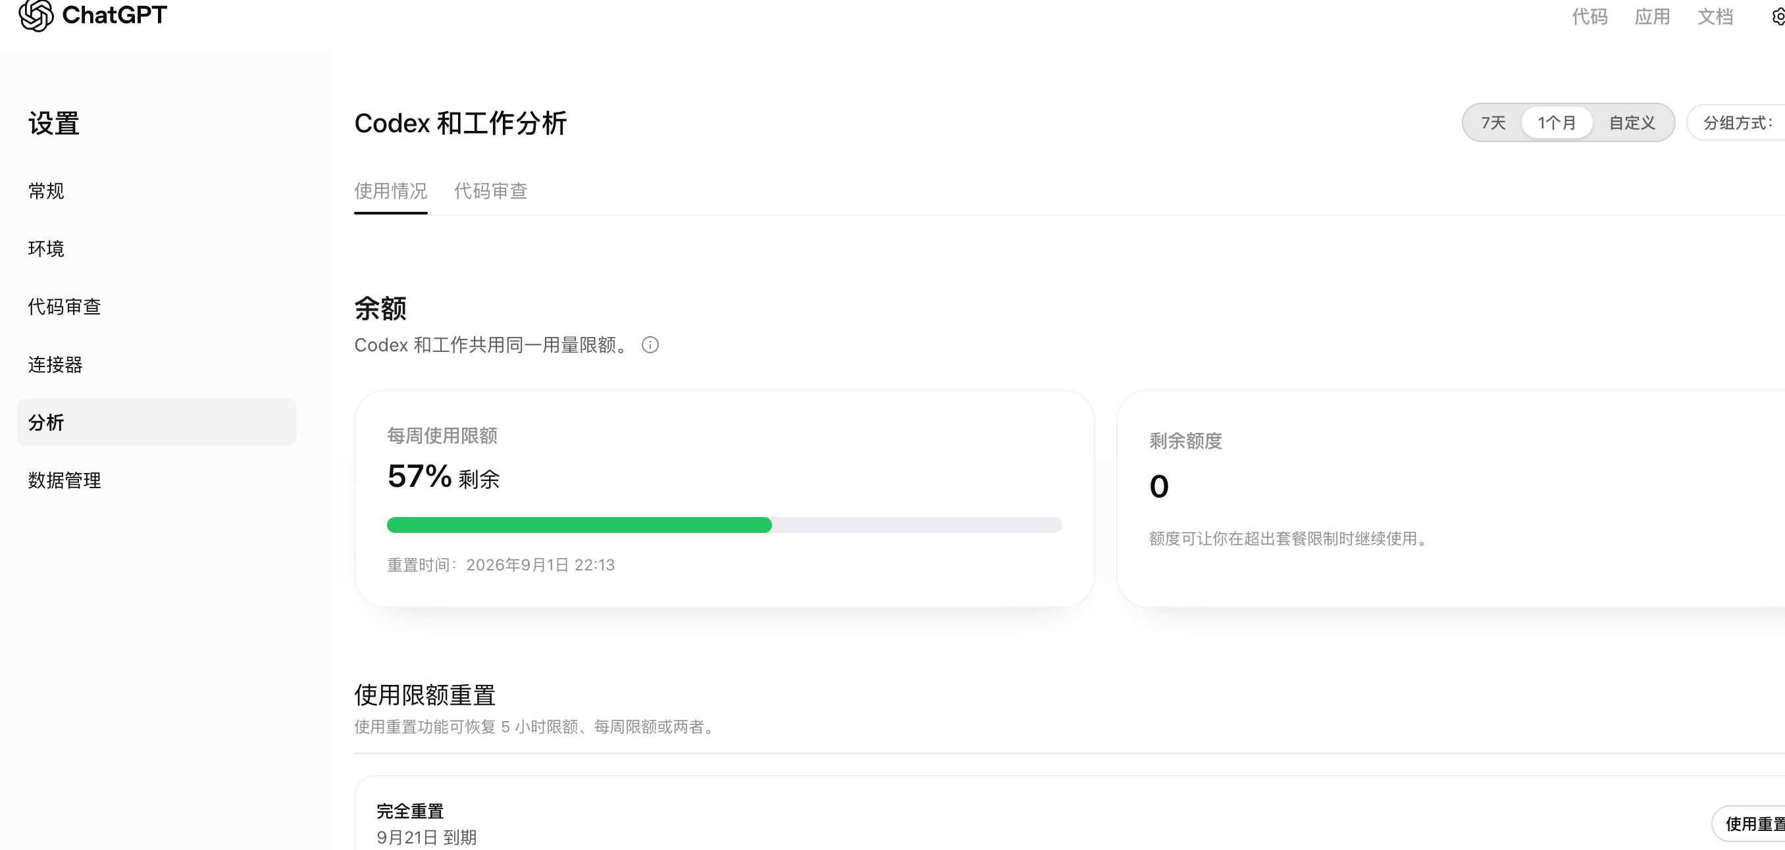Select the 1个月 time range
This screenshot has height=850, width=1785.
point(1557,123)
